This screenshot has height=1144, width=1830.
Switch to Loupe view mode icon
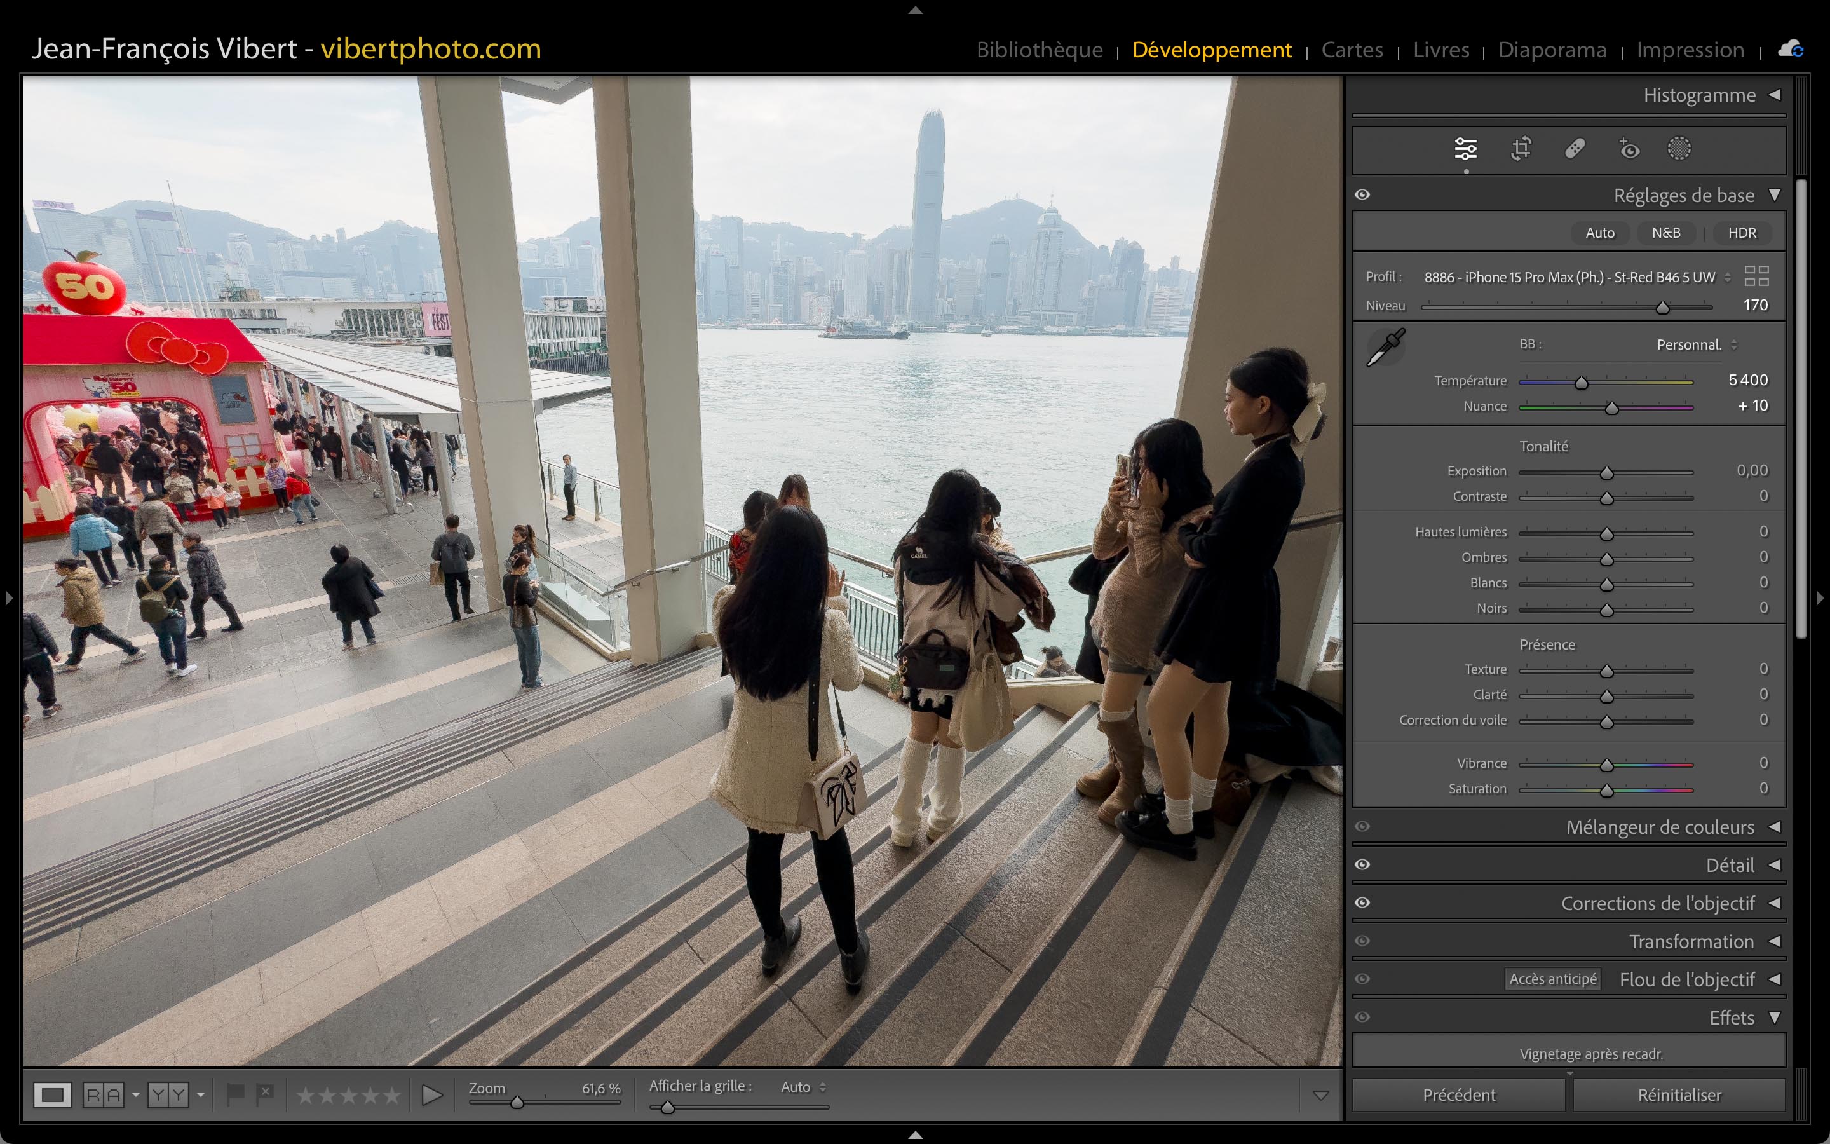pyautogui.click(x=52, y=1095)
